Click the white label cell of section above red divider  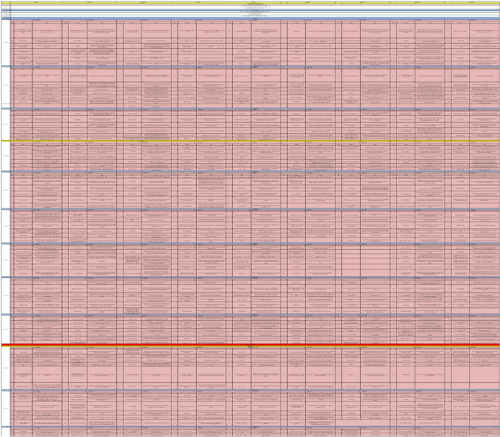pyautogui.click(x=6, y=330)
